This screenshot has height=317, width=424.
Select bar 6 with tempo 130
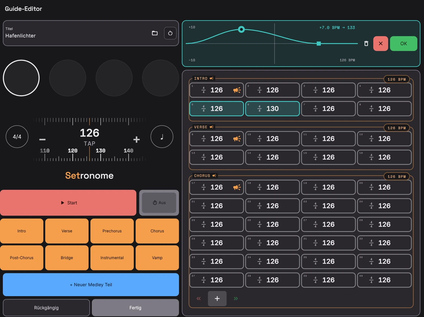(x=272, y=109)
